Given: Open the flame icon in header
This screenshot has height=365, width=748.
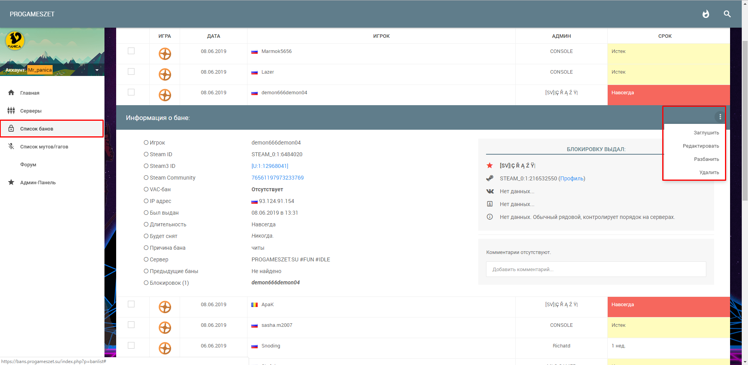Looking at the screenshot, I should (x=706, y=14).
